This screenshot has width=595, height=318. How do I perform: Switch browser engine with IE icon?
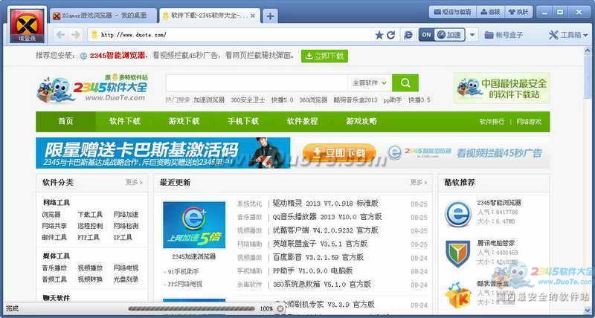point(408,35)
